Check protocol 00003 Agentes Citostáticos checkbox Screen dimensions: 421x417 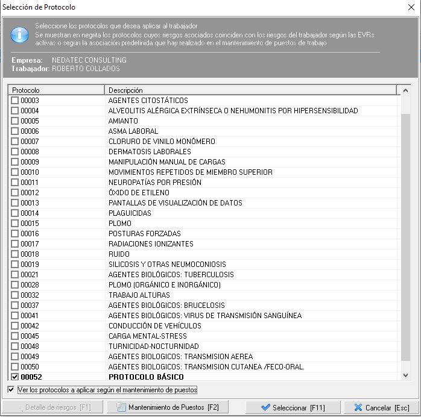(14, 100)
